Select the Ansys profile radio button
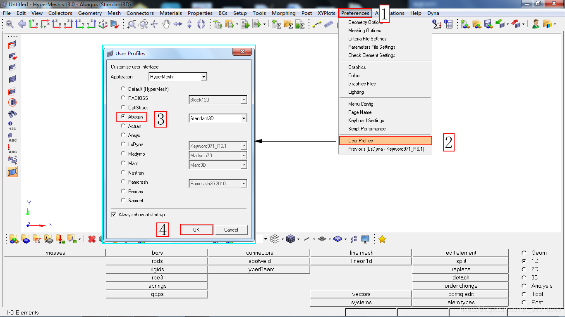Image resolution: width=565 pixels, height=317 pixels. point(123,135)
